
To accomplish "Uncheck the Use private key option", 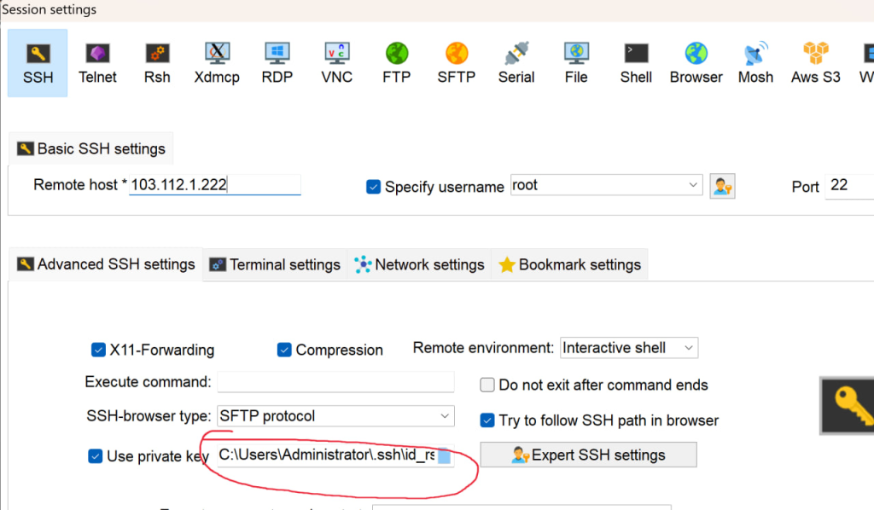I will click(96, 456).
